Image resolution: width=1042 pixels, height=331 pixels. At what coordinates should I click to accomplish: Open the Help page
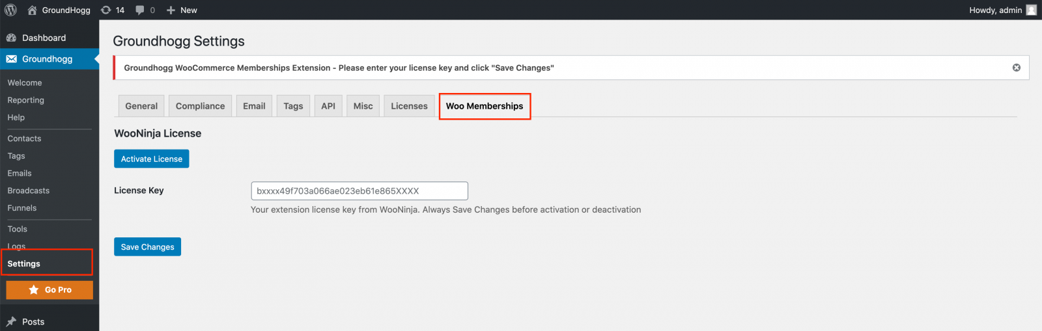coord(16,118)
